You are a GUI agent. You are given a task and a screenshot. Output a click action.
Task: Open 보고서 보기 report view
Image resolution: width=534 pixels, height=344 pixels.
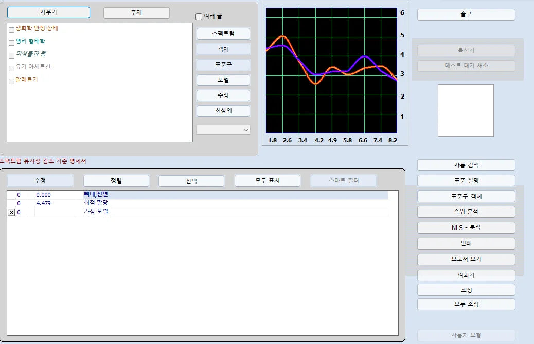point(466,259)
